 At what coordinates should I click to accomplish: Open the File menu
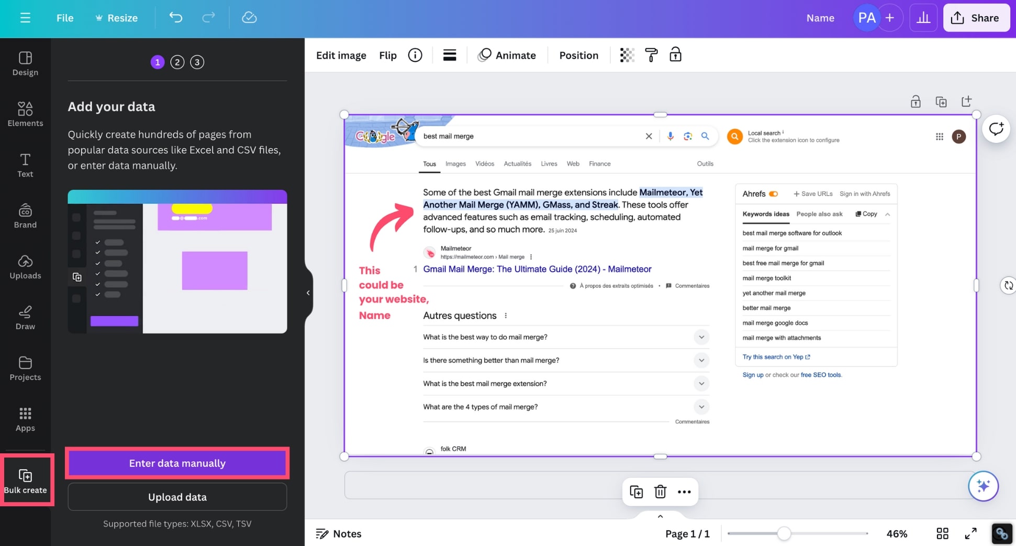[65, 18]
